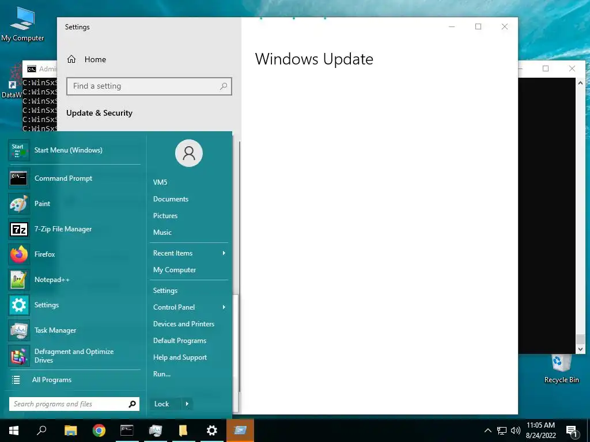Switch to the Settings gear on the taskbar

212,430
